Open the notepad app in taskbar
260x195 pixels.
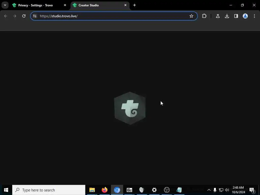coord(179,190)
